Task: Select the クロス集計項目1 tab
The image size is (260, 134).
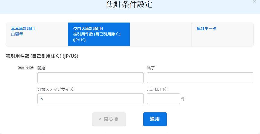Action: pos(99,34)
